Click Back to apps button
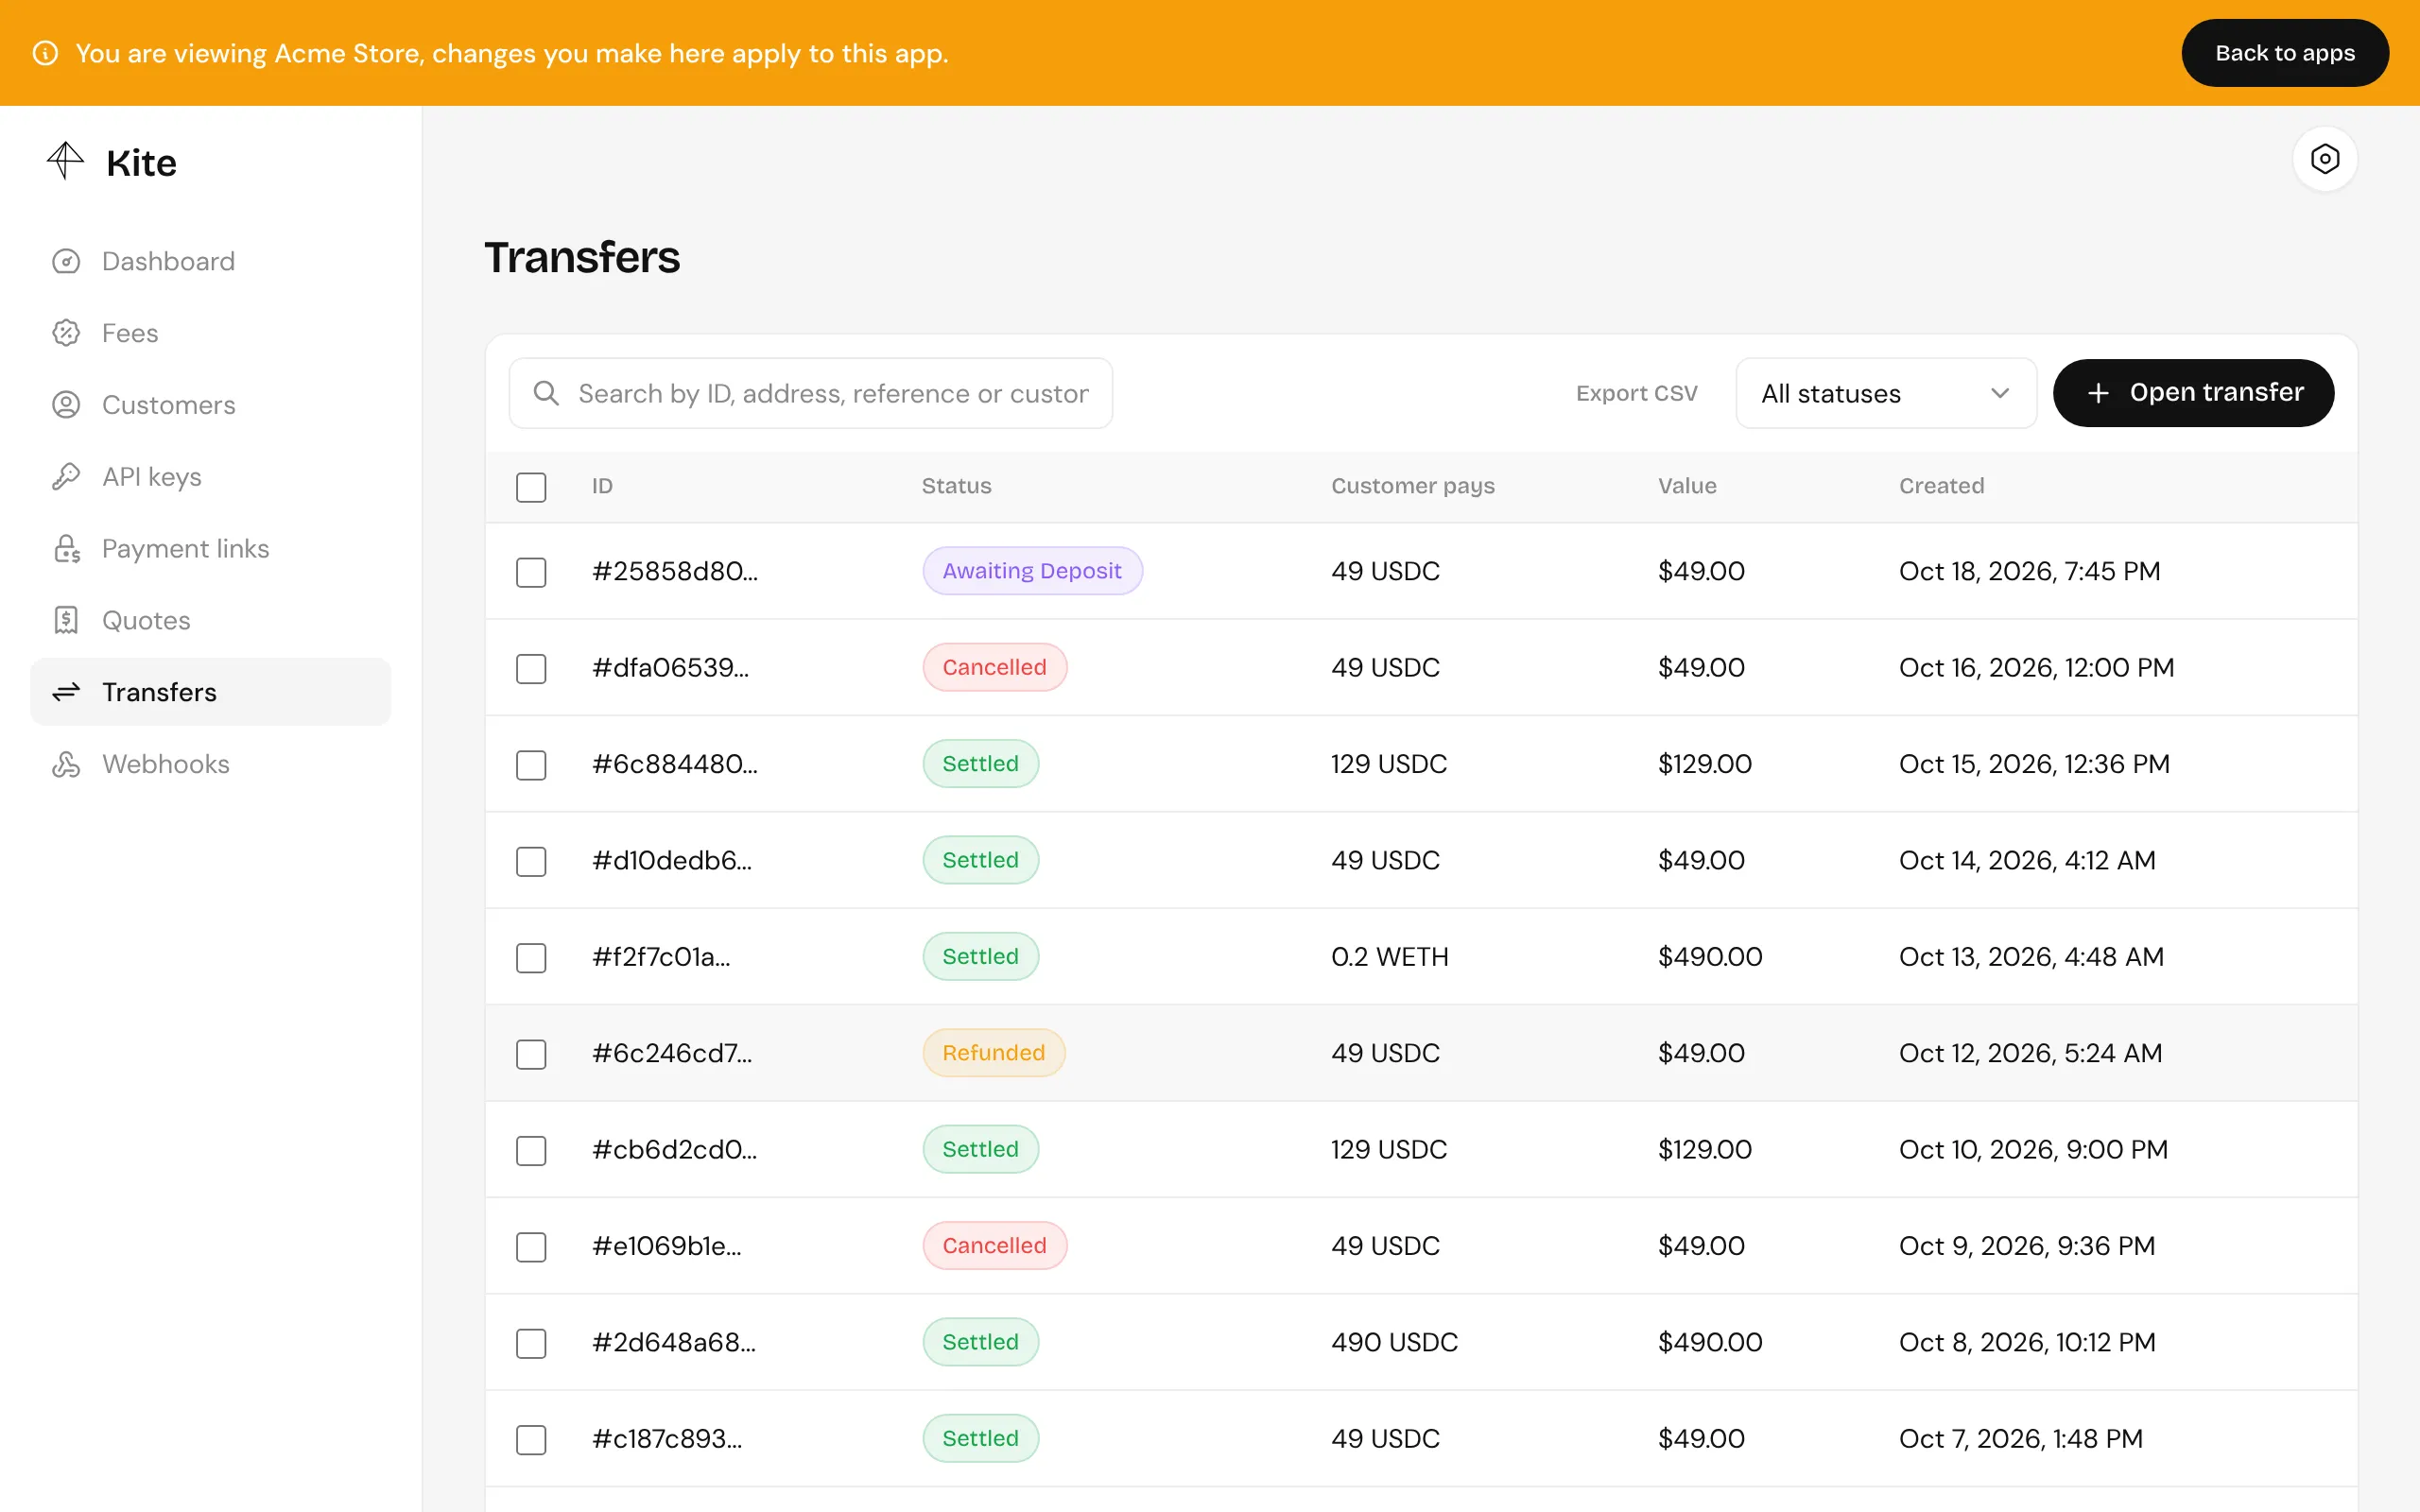The image size is (2420, 1512). point(2284,53)
